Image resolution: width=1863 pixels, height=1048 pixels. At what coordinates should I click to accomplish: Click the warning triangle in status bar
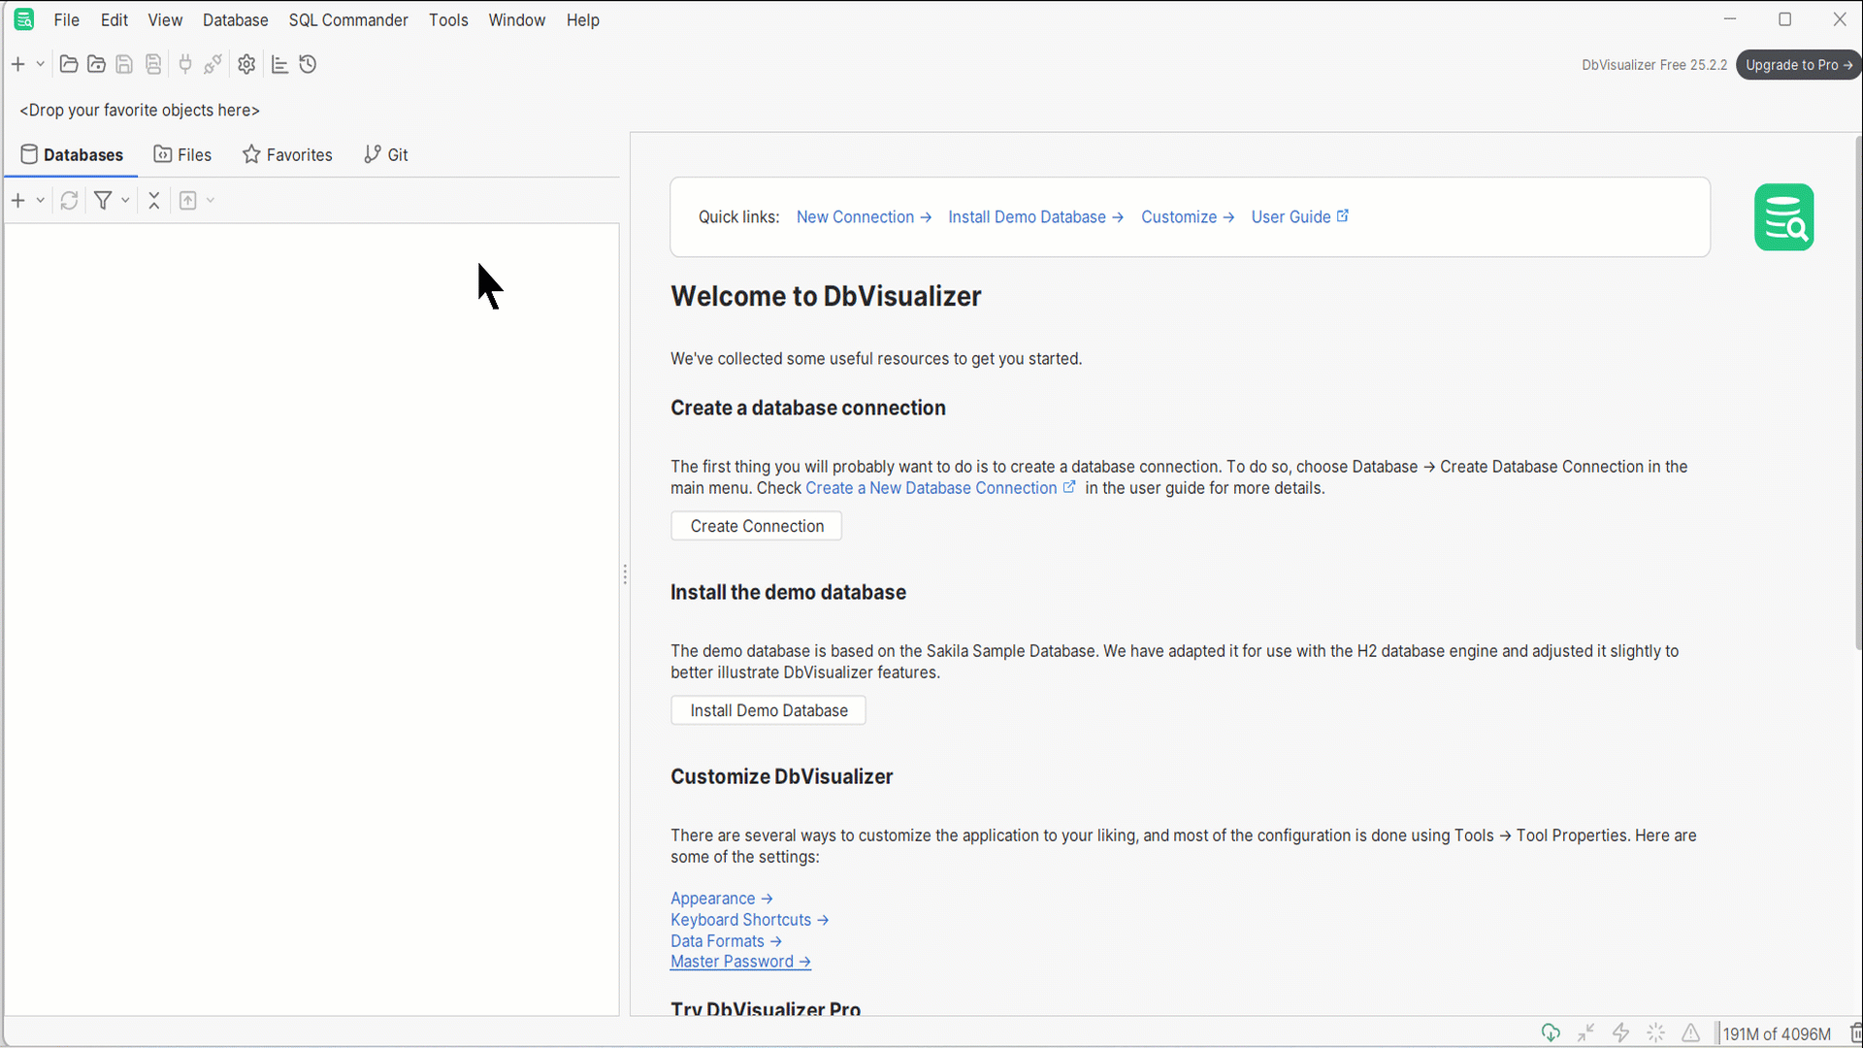tap(1690, 1032)
